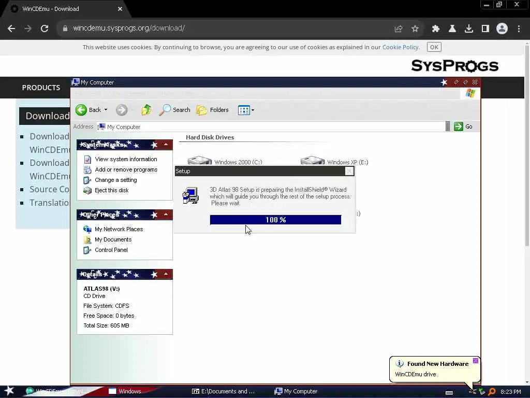Click the share page icon in address bar

(x=399, y=29)
